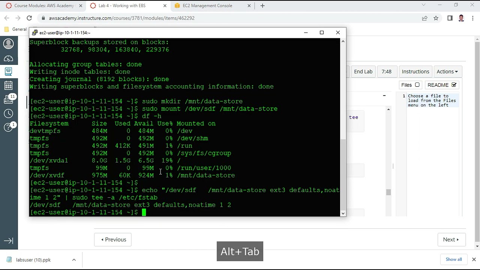480x270 pixels.
Task: Click page scrollbar down arrow
Action: coord(477,246)
